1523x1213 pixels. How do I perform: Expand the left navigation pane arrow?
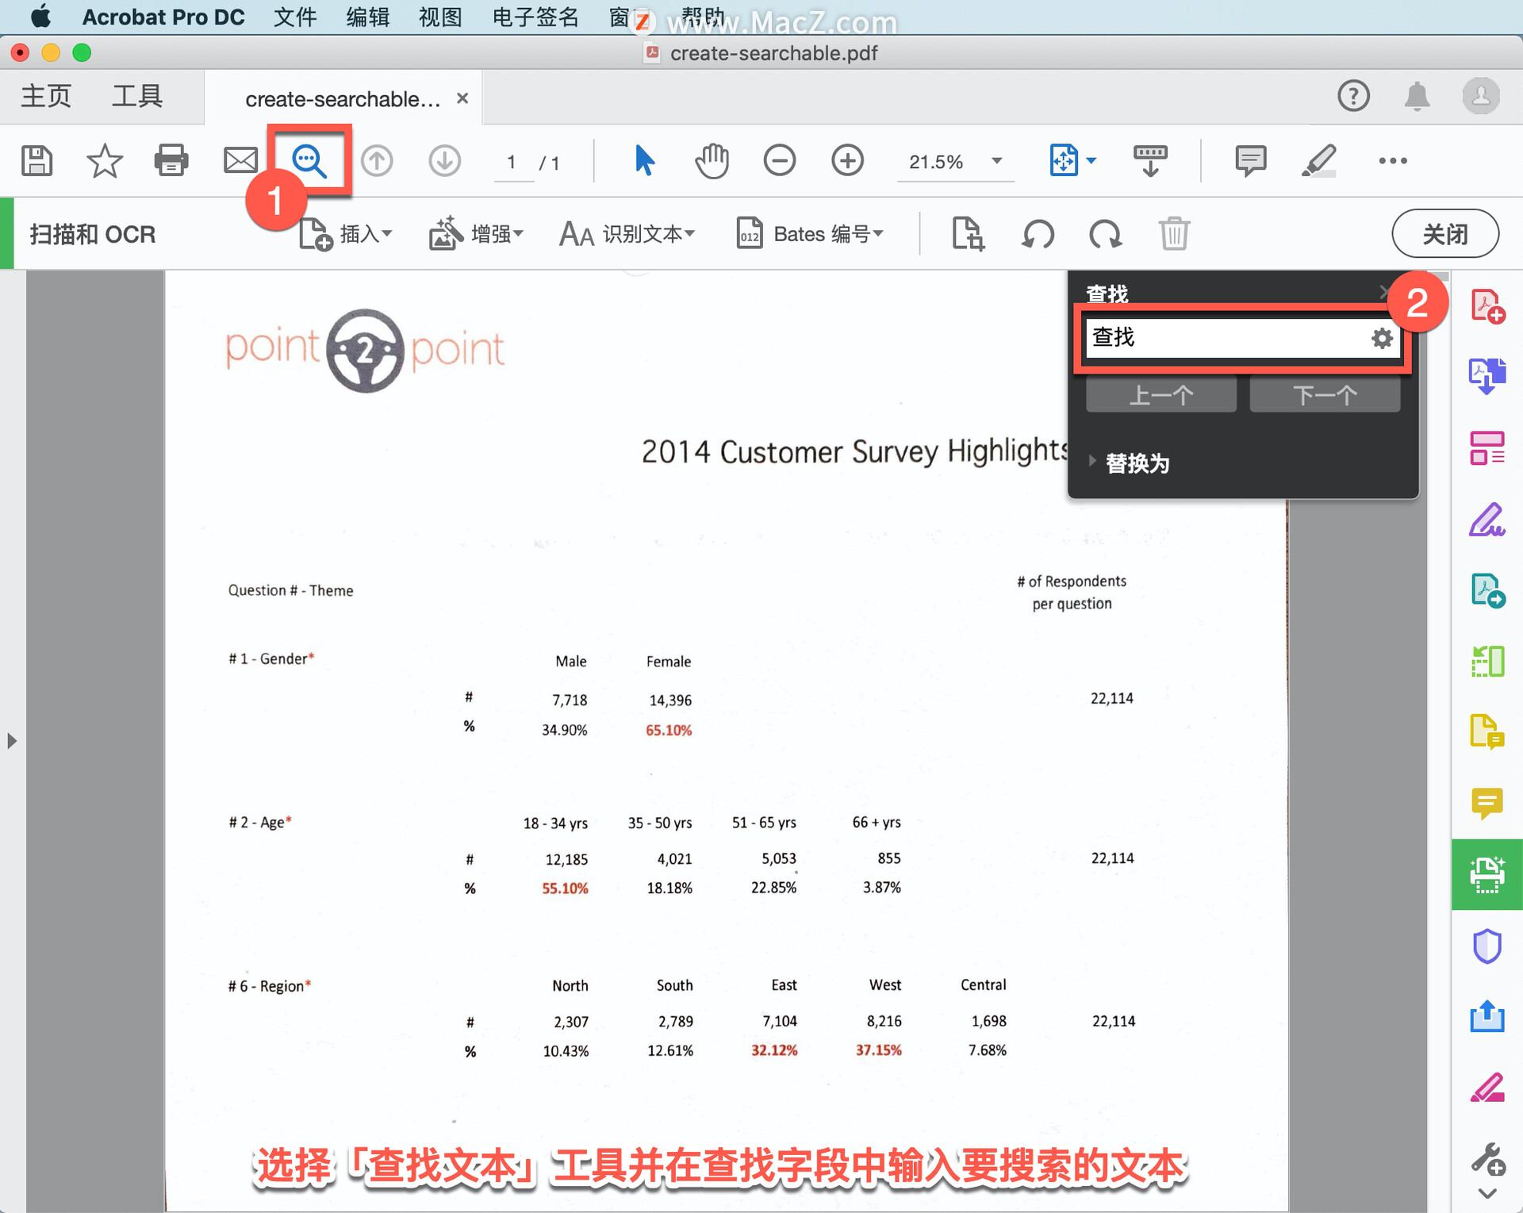point(11,741)
